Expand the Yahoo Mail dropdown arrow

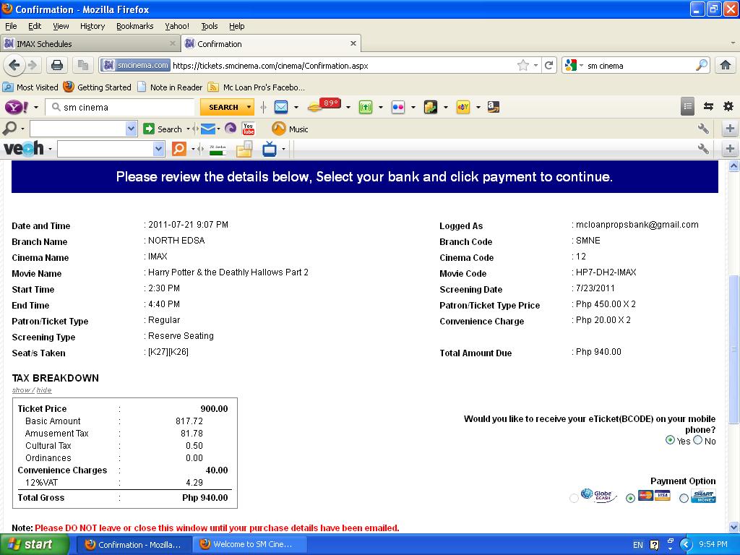(296, 107)
